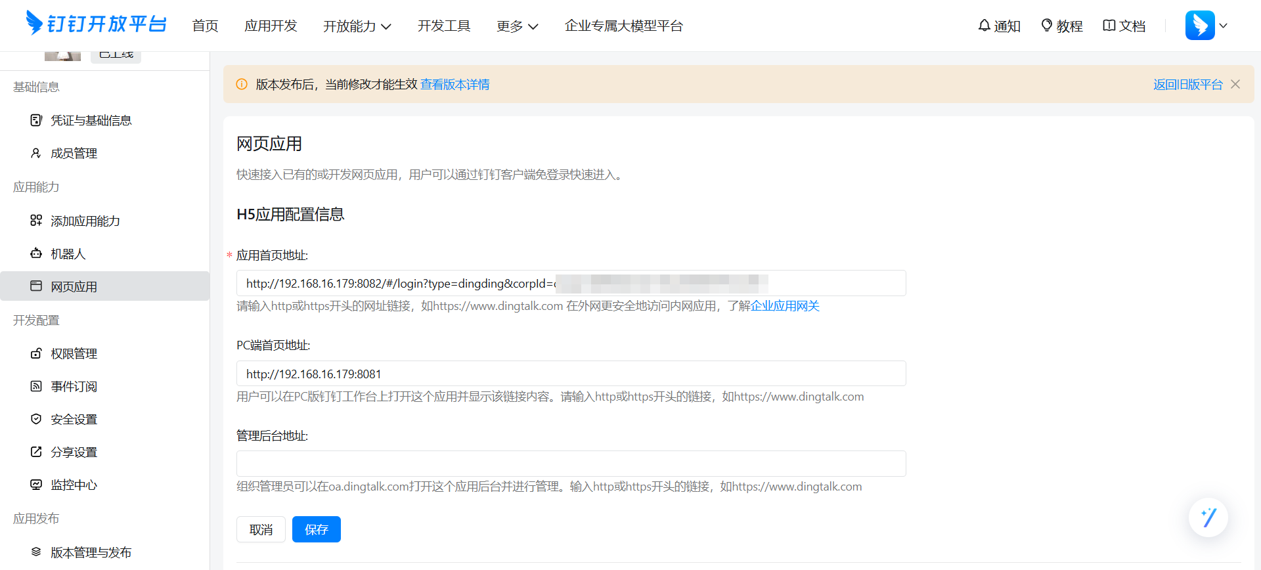1261x570 pixels.
Task: Click the security settings shield icon
Action: 36,419
